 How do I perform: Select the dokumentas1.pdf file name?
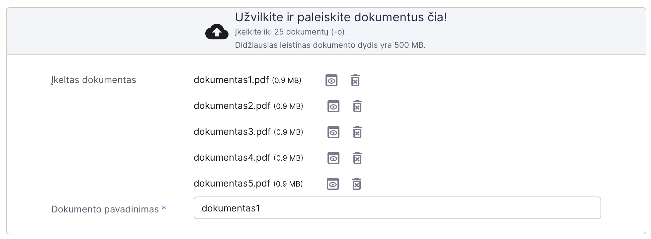point(231,80)
